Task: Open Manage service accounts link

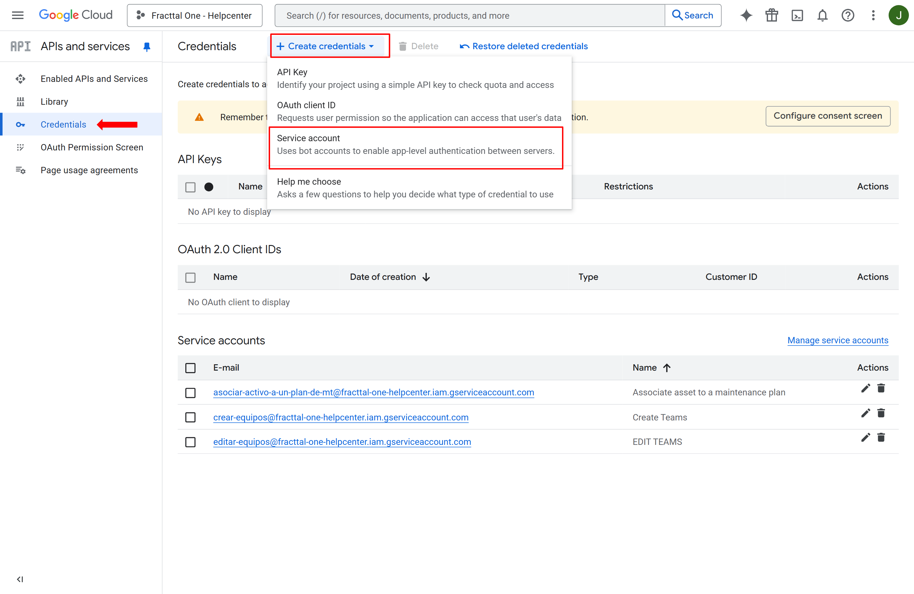Action: pos(838,340)
